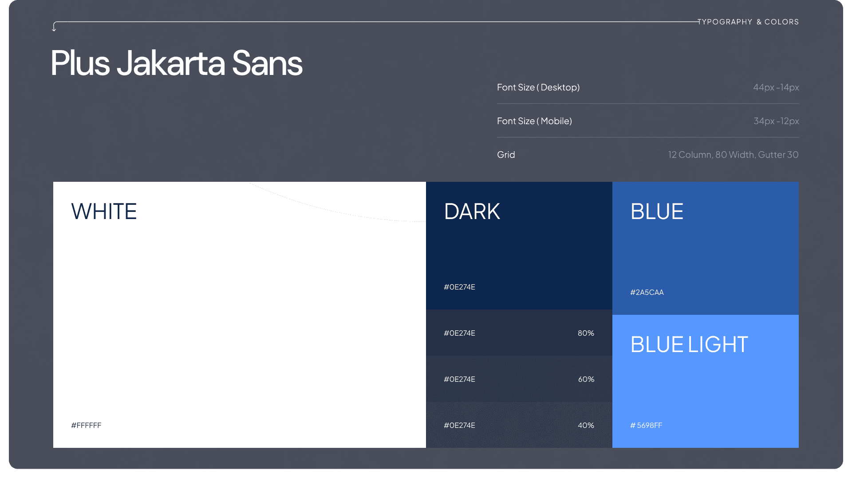
Task: Click the "BLUE LIGHT" swatch heading
Action: coord(689,345)
